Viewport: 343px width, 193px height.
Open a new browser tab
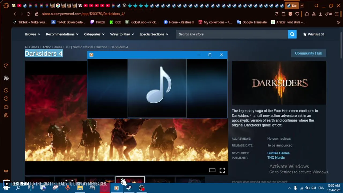click(x=302, y=6)
